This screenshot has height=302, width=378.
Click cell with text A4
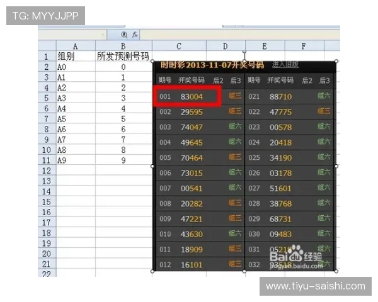(76, 108)
